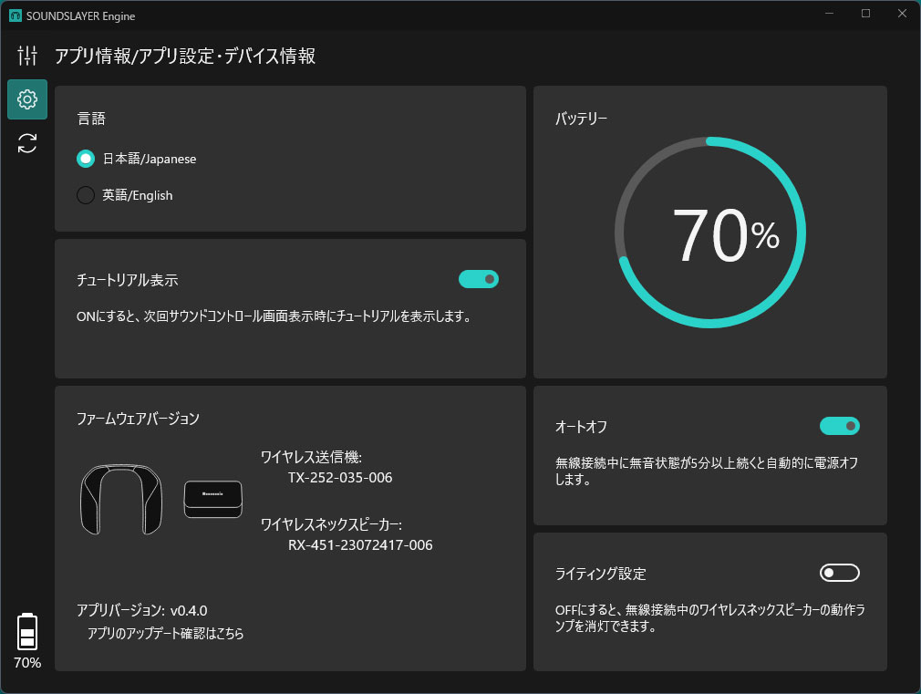Click the RX-451-23072417-006 speaker firmware text
Screen dimensions: 921x694
click(x=360, y=545)
